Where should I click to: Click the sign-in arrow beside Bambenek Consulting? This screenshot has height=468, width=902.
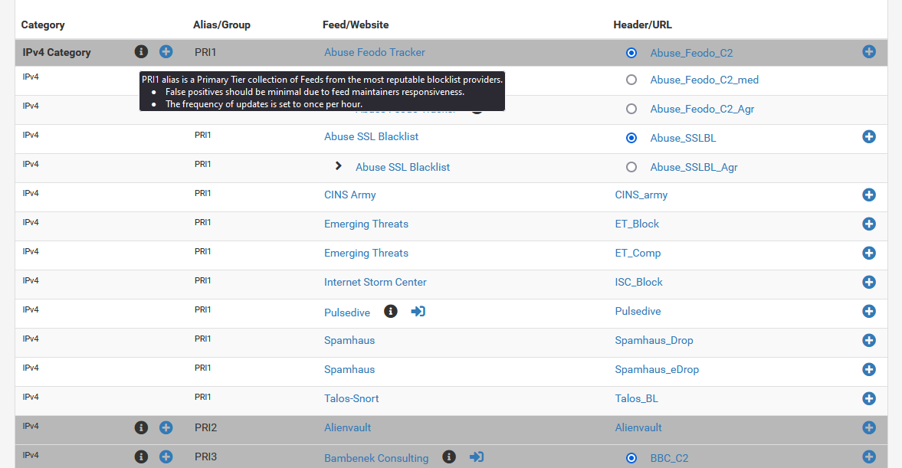point(477,457)
